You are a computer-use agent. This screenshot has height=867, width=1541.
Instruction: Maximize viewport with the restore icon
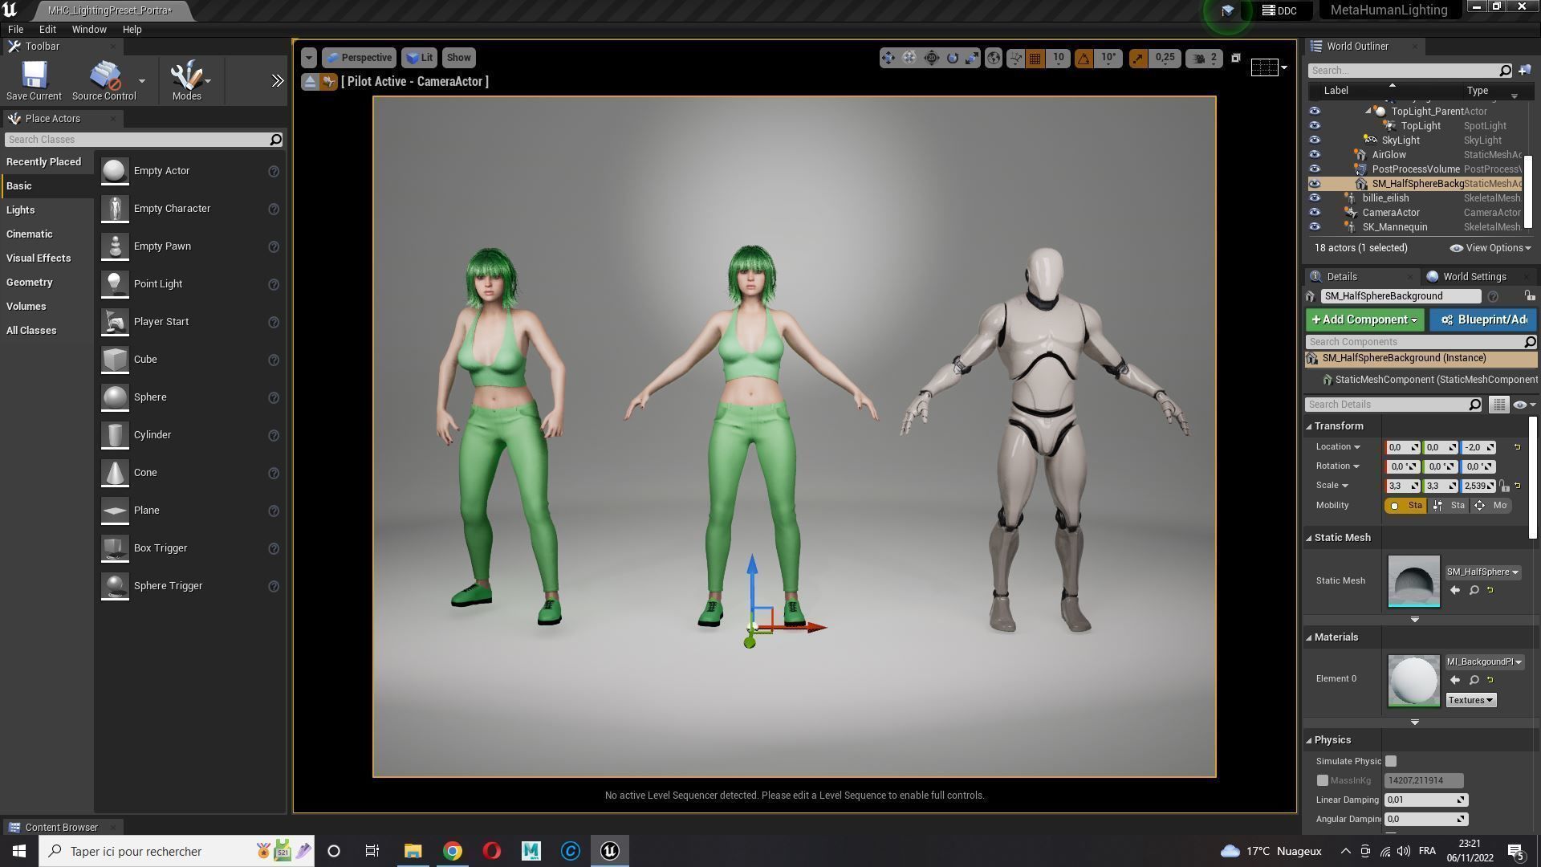click(1236, 58)
